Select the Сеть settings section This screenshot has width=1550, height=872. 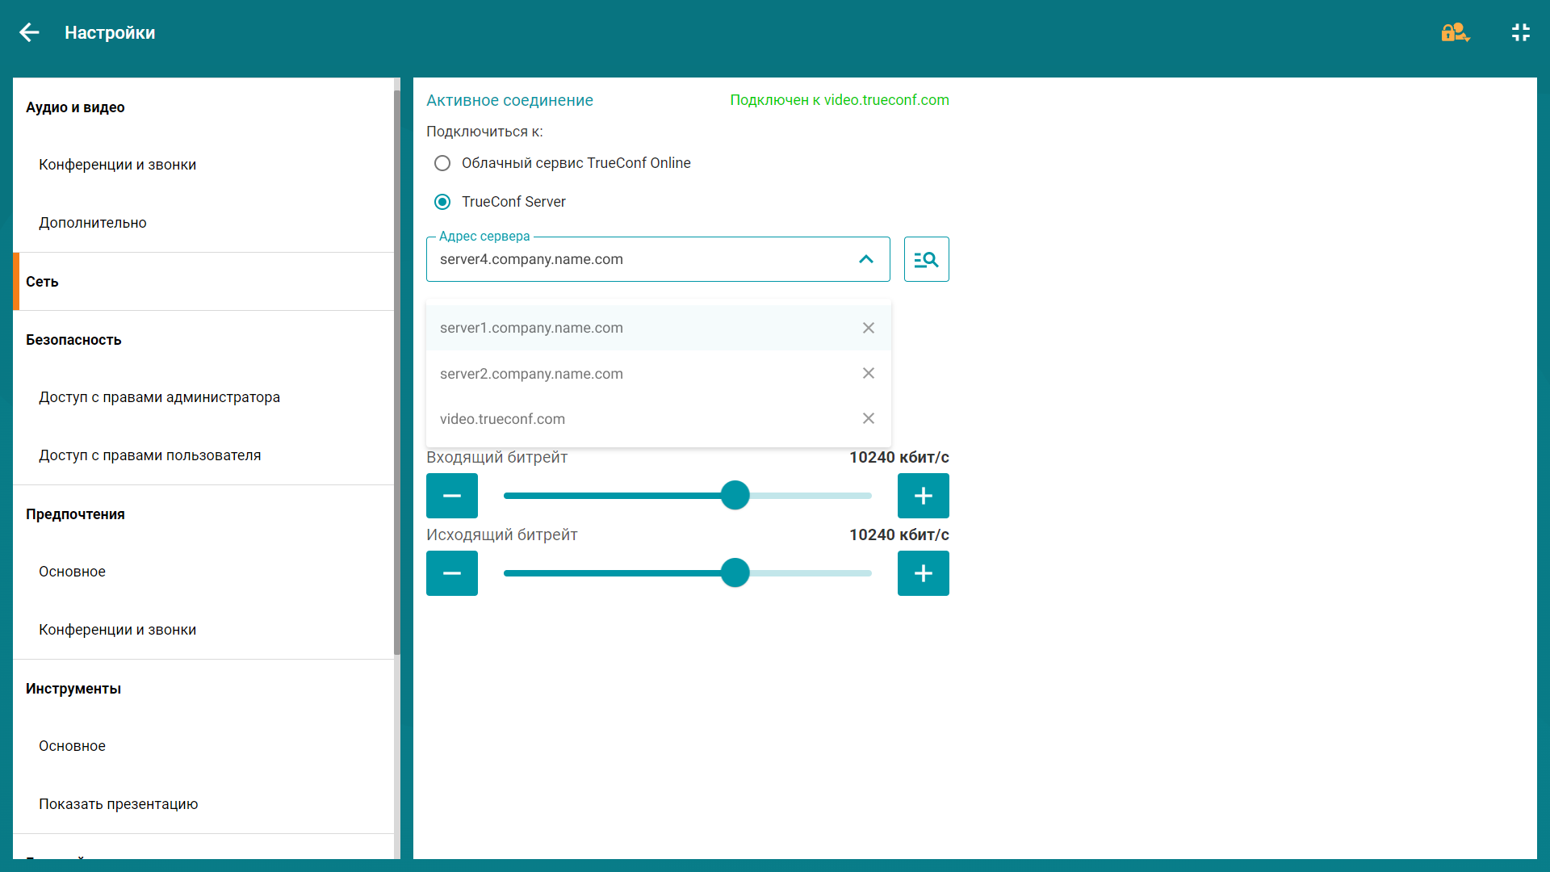tap(203, 282)
